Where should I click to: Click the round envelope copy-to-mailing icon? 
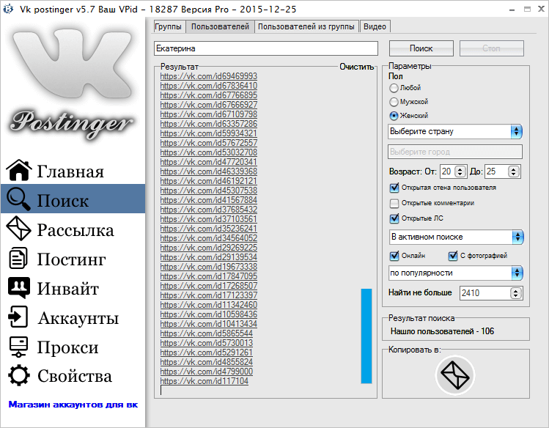tap(455, 375)
